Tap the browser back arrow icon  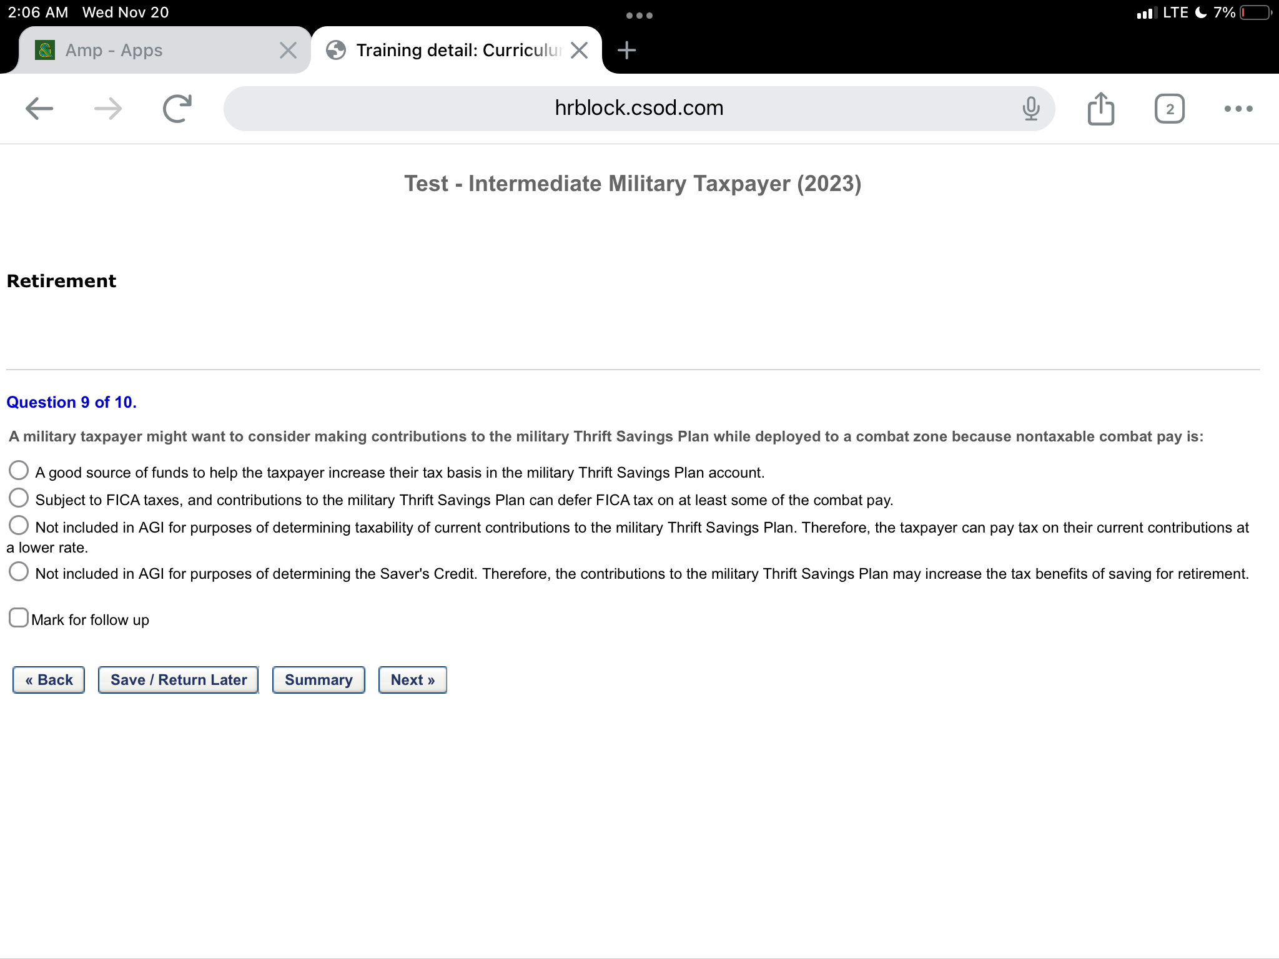(x=39, y=109)
